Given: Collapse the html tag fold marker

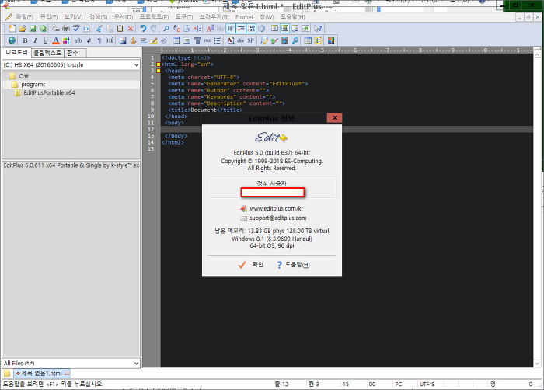Looking at the screenshot, I should (x=159, y=64).
